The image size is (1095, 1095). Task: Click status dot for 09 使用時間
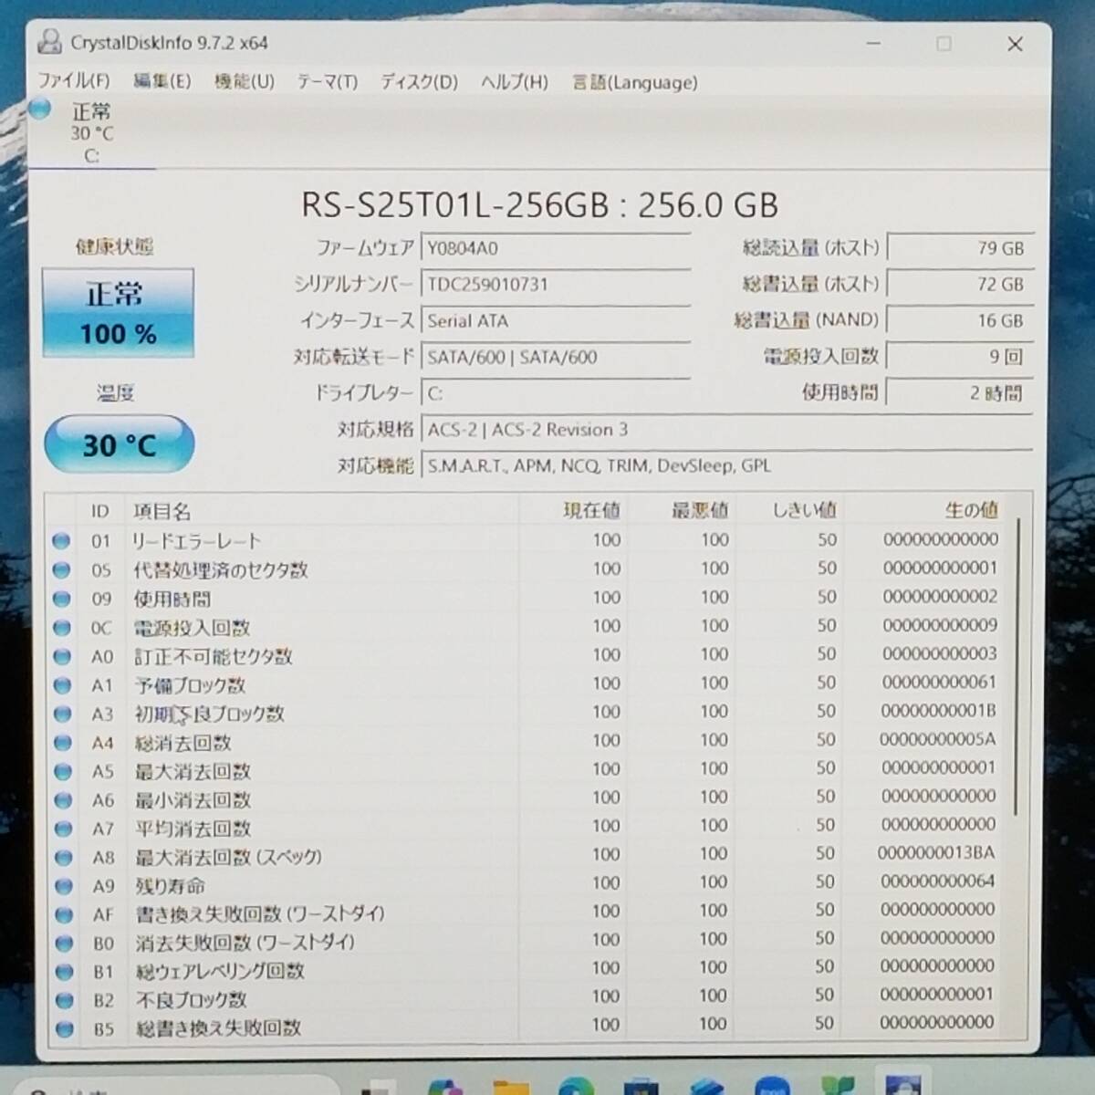(61, 599)
